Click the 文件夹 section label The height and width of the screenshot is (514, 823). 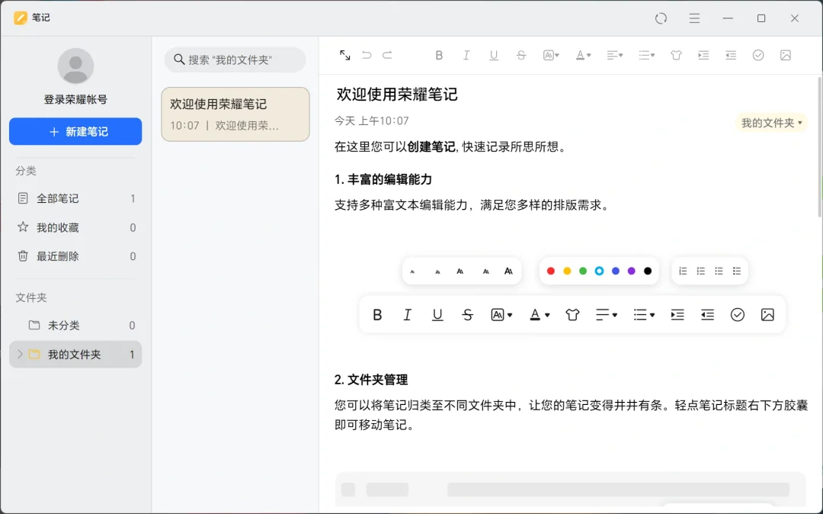tap(31, 297)
